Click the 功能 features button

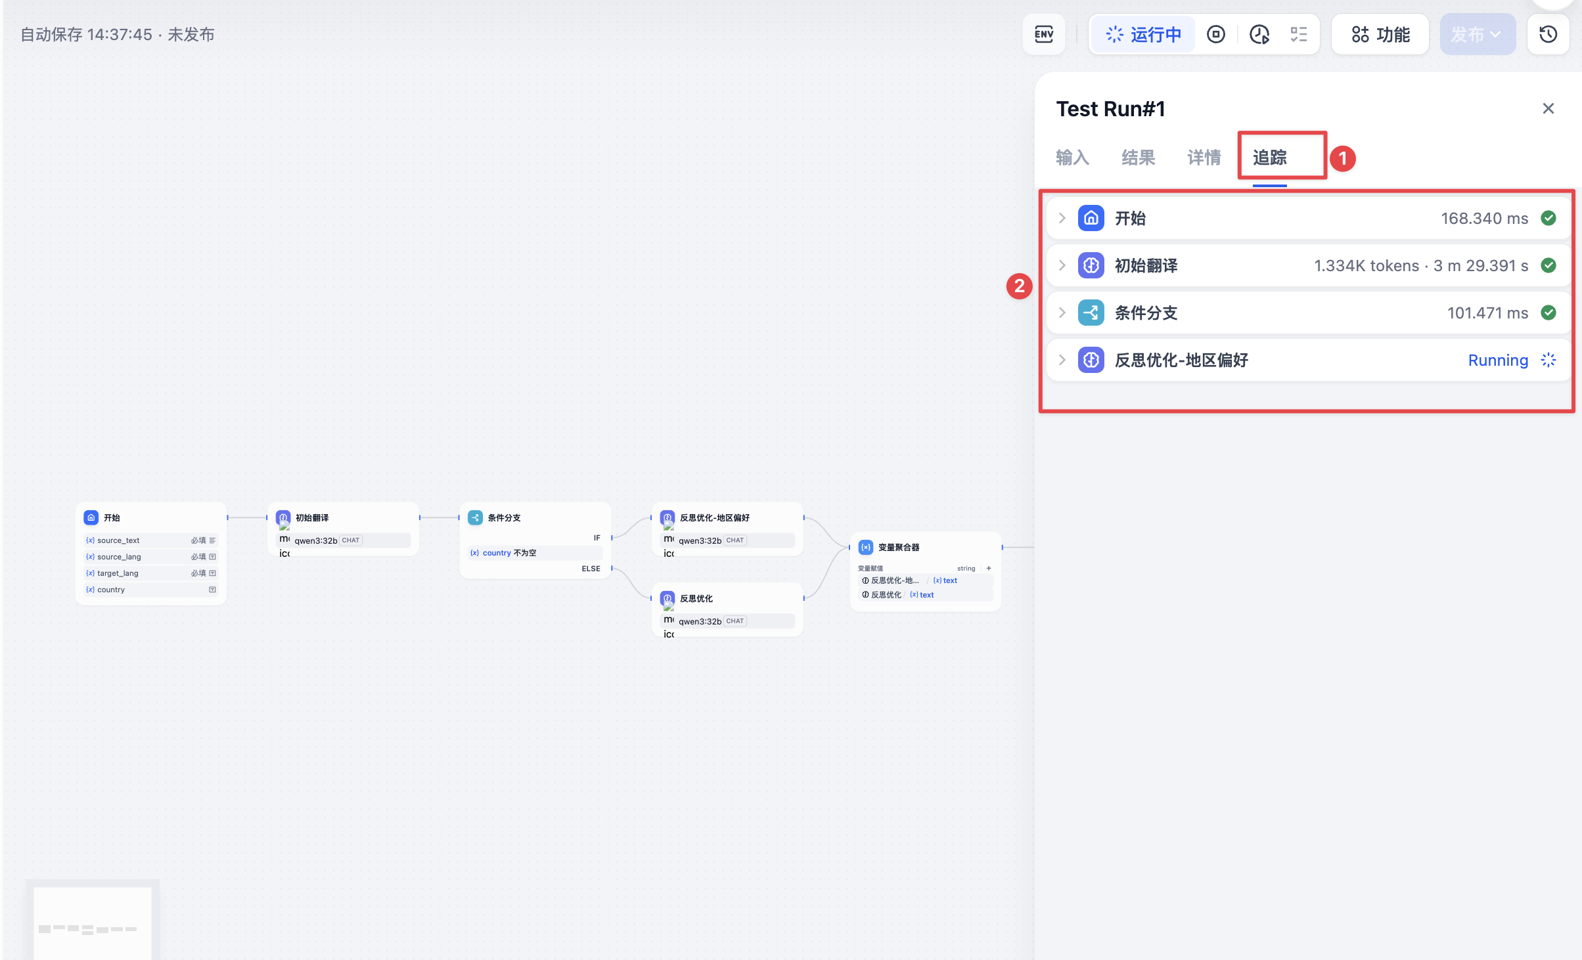point(1380,34)
